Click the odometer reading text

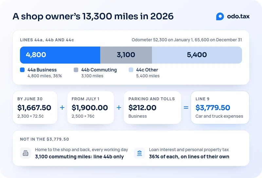(187, 40)
